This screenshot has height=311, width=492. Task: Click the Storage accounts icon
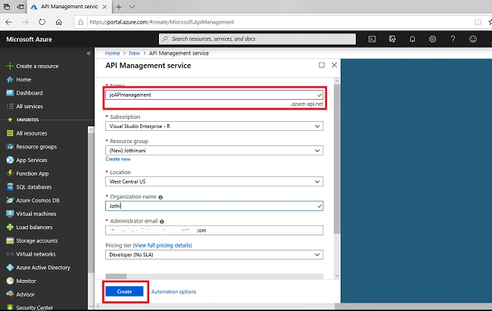click(10, 241)
